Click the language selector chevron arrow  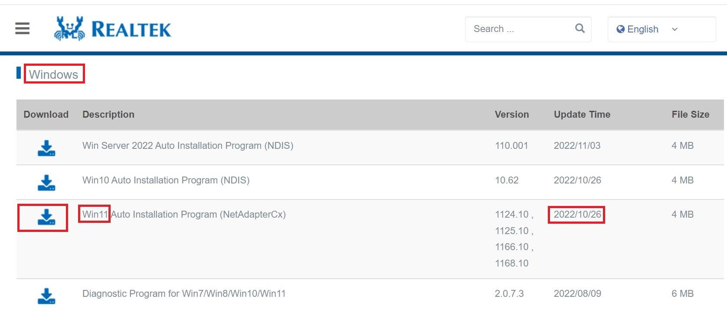[675, 29]
